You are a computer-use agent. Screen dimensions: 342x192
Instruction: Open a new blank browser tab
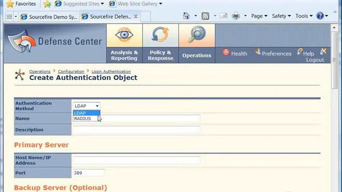[145, 17]
